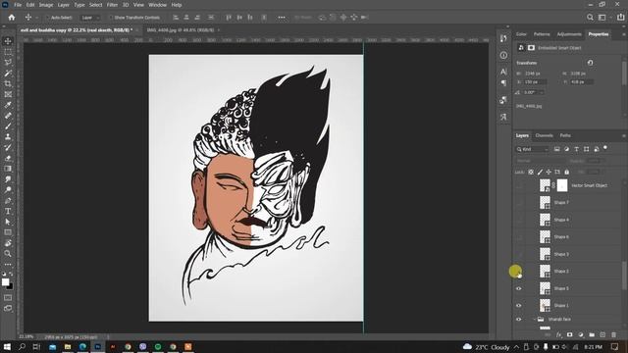Open the layer filter Kind dropdown
This screenshot has width=628, height=353.
(532, 149)
